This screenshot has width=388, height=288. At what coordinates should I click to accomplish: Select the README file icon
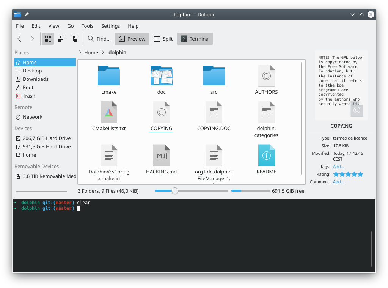click(267, 155)
